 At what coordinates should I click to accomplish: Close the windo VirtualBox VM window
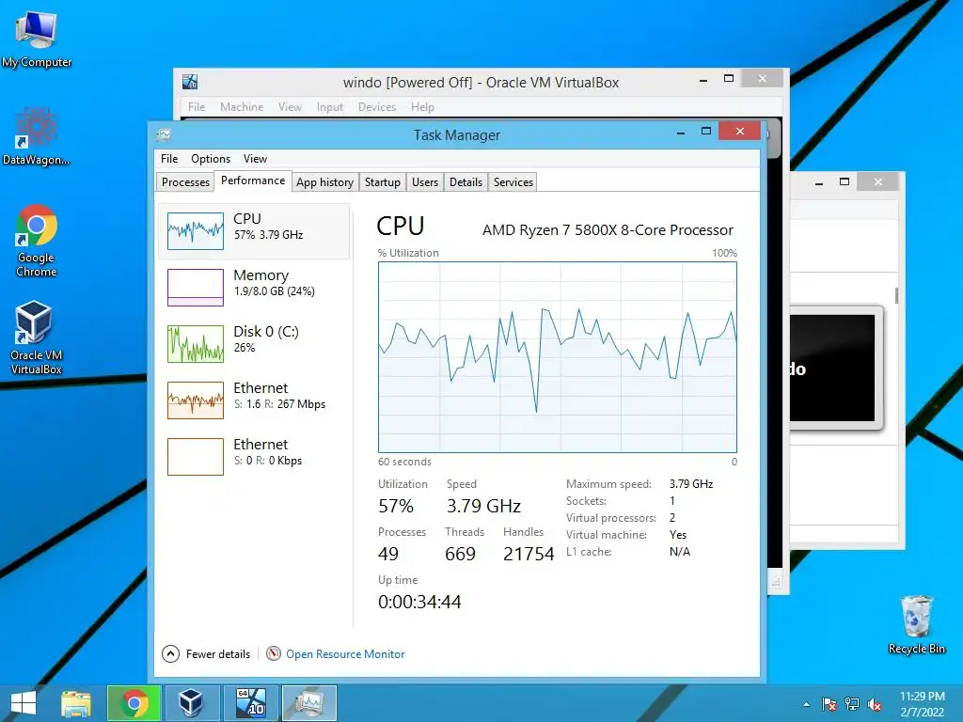[762, 78]
